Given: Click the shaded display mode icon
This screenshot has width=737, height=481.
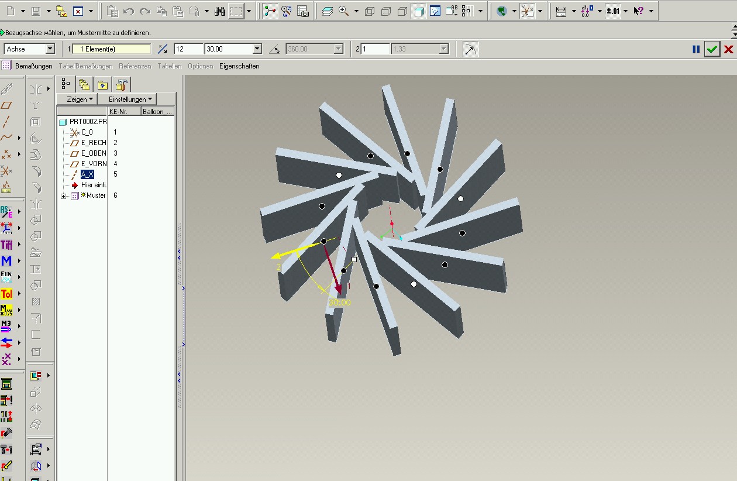Looking at the screenshot, I should pos(419,11).
